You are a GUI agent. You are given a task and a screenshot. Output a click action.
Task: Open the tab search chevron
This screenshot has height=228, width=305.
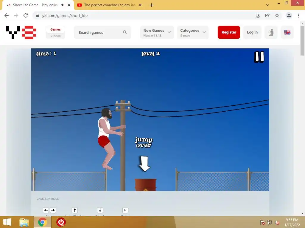[268, 5]
